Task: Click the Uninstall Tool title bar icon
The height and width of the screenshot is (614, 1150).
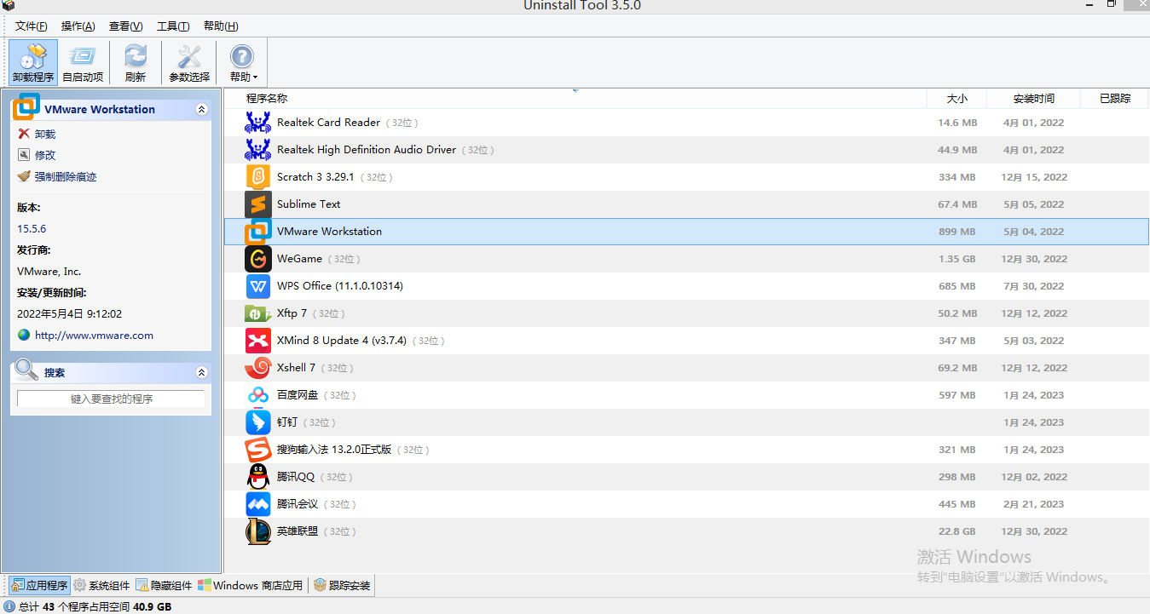Action: 9,5
